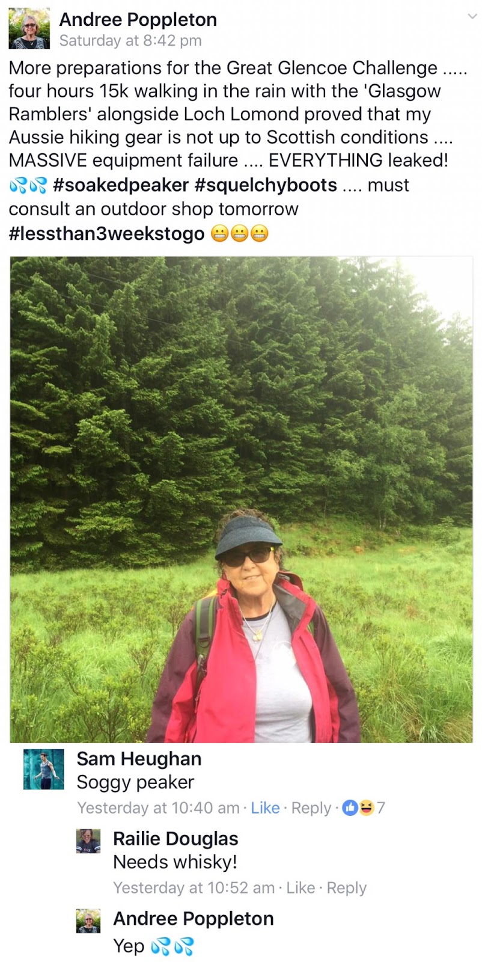Open Railie Douglas's profile name link
This screenshot has height=962, width=482.
click(175, 839)
